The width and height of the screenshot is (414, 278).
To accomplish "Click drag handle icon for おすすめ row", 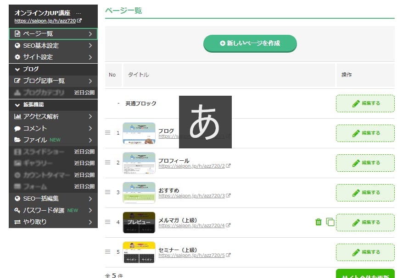I will (108, 192).
